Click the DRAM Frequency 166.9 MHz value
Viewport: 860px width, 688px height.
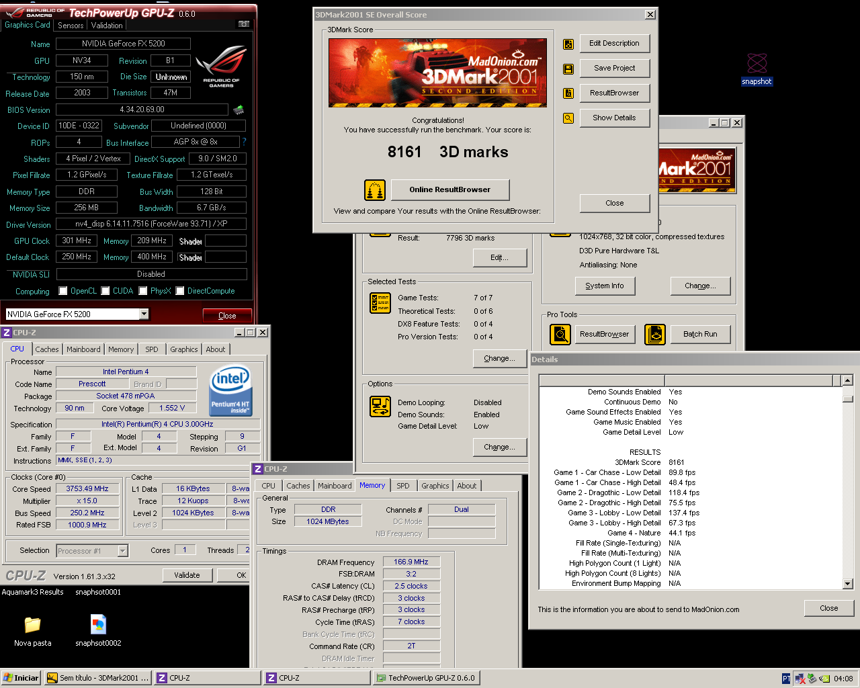coord(411,562)
